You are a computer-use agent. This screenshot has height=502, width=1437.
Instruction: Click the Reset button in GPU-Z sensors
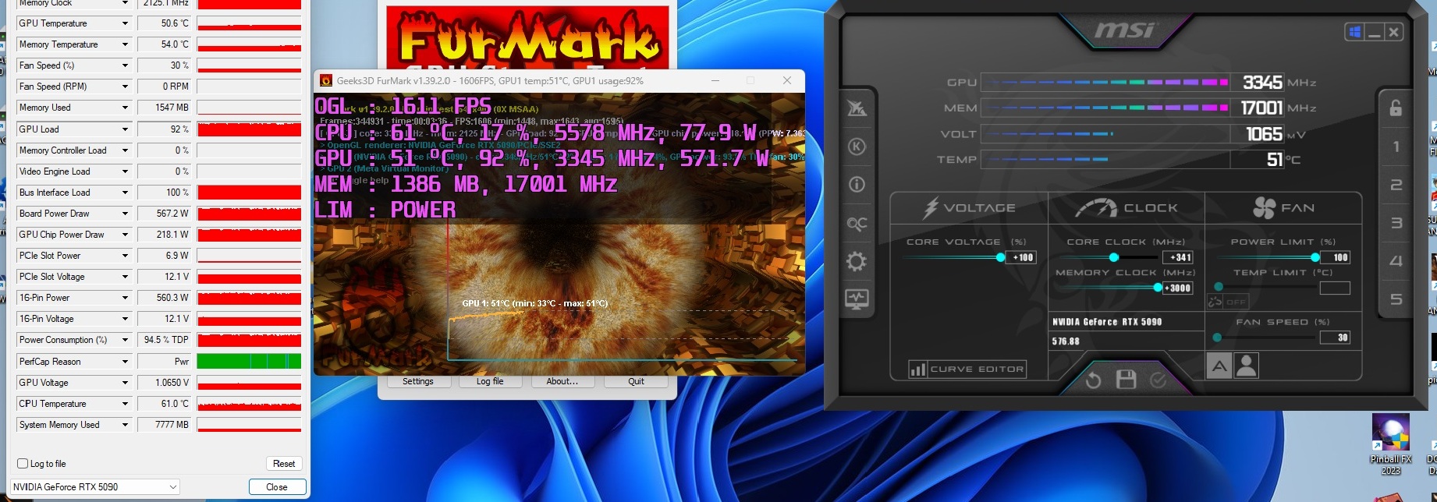[284, 463]
